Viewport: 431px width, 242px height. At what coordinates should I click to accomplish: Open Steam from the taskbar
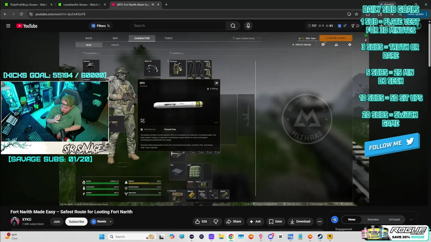point(320,237)
